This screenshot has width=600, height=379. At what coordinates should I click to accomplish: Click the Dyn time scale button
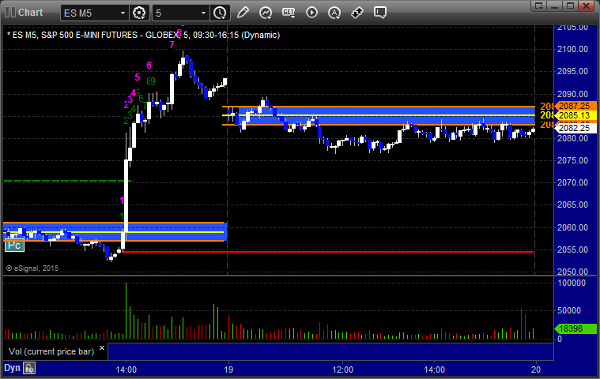point(12,368)
